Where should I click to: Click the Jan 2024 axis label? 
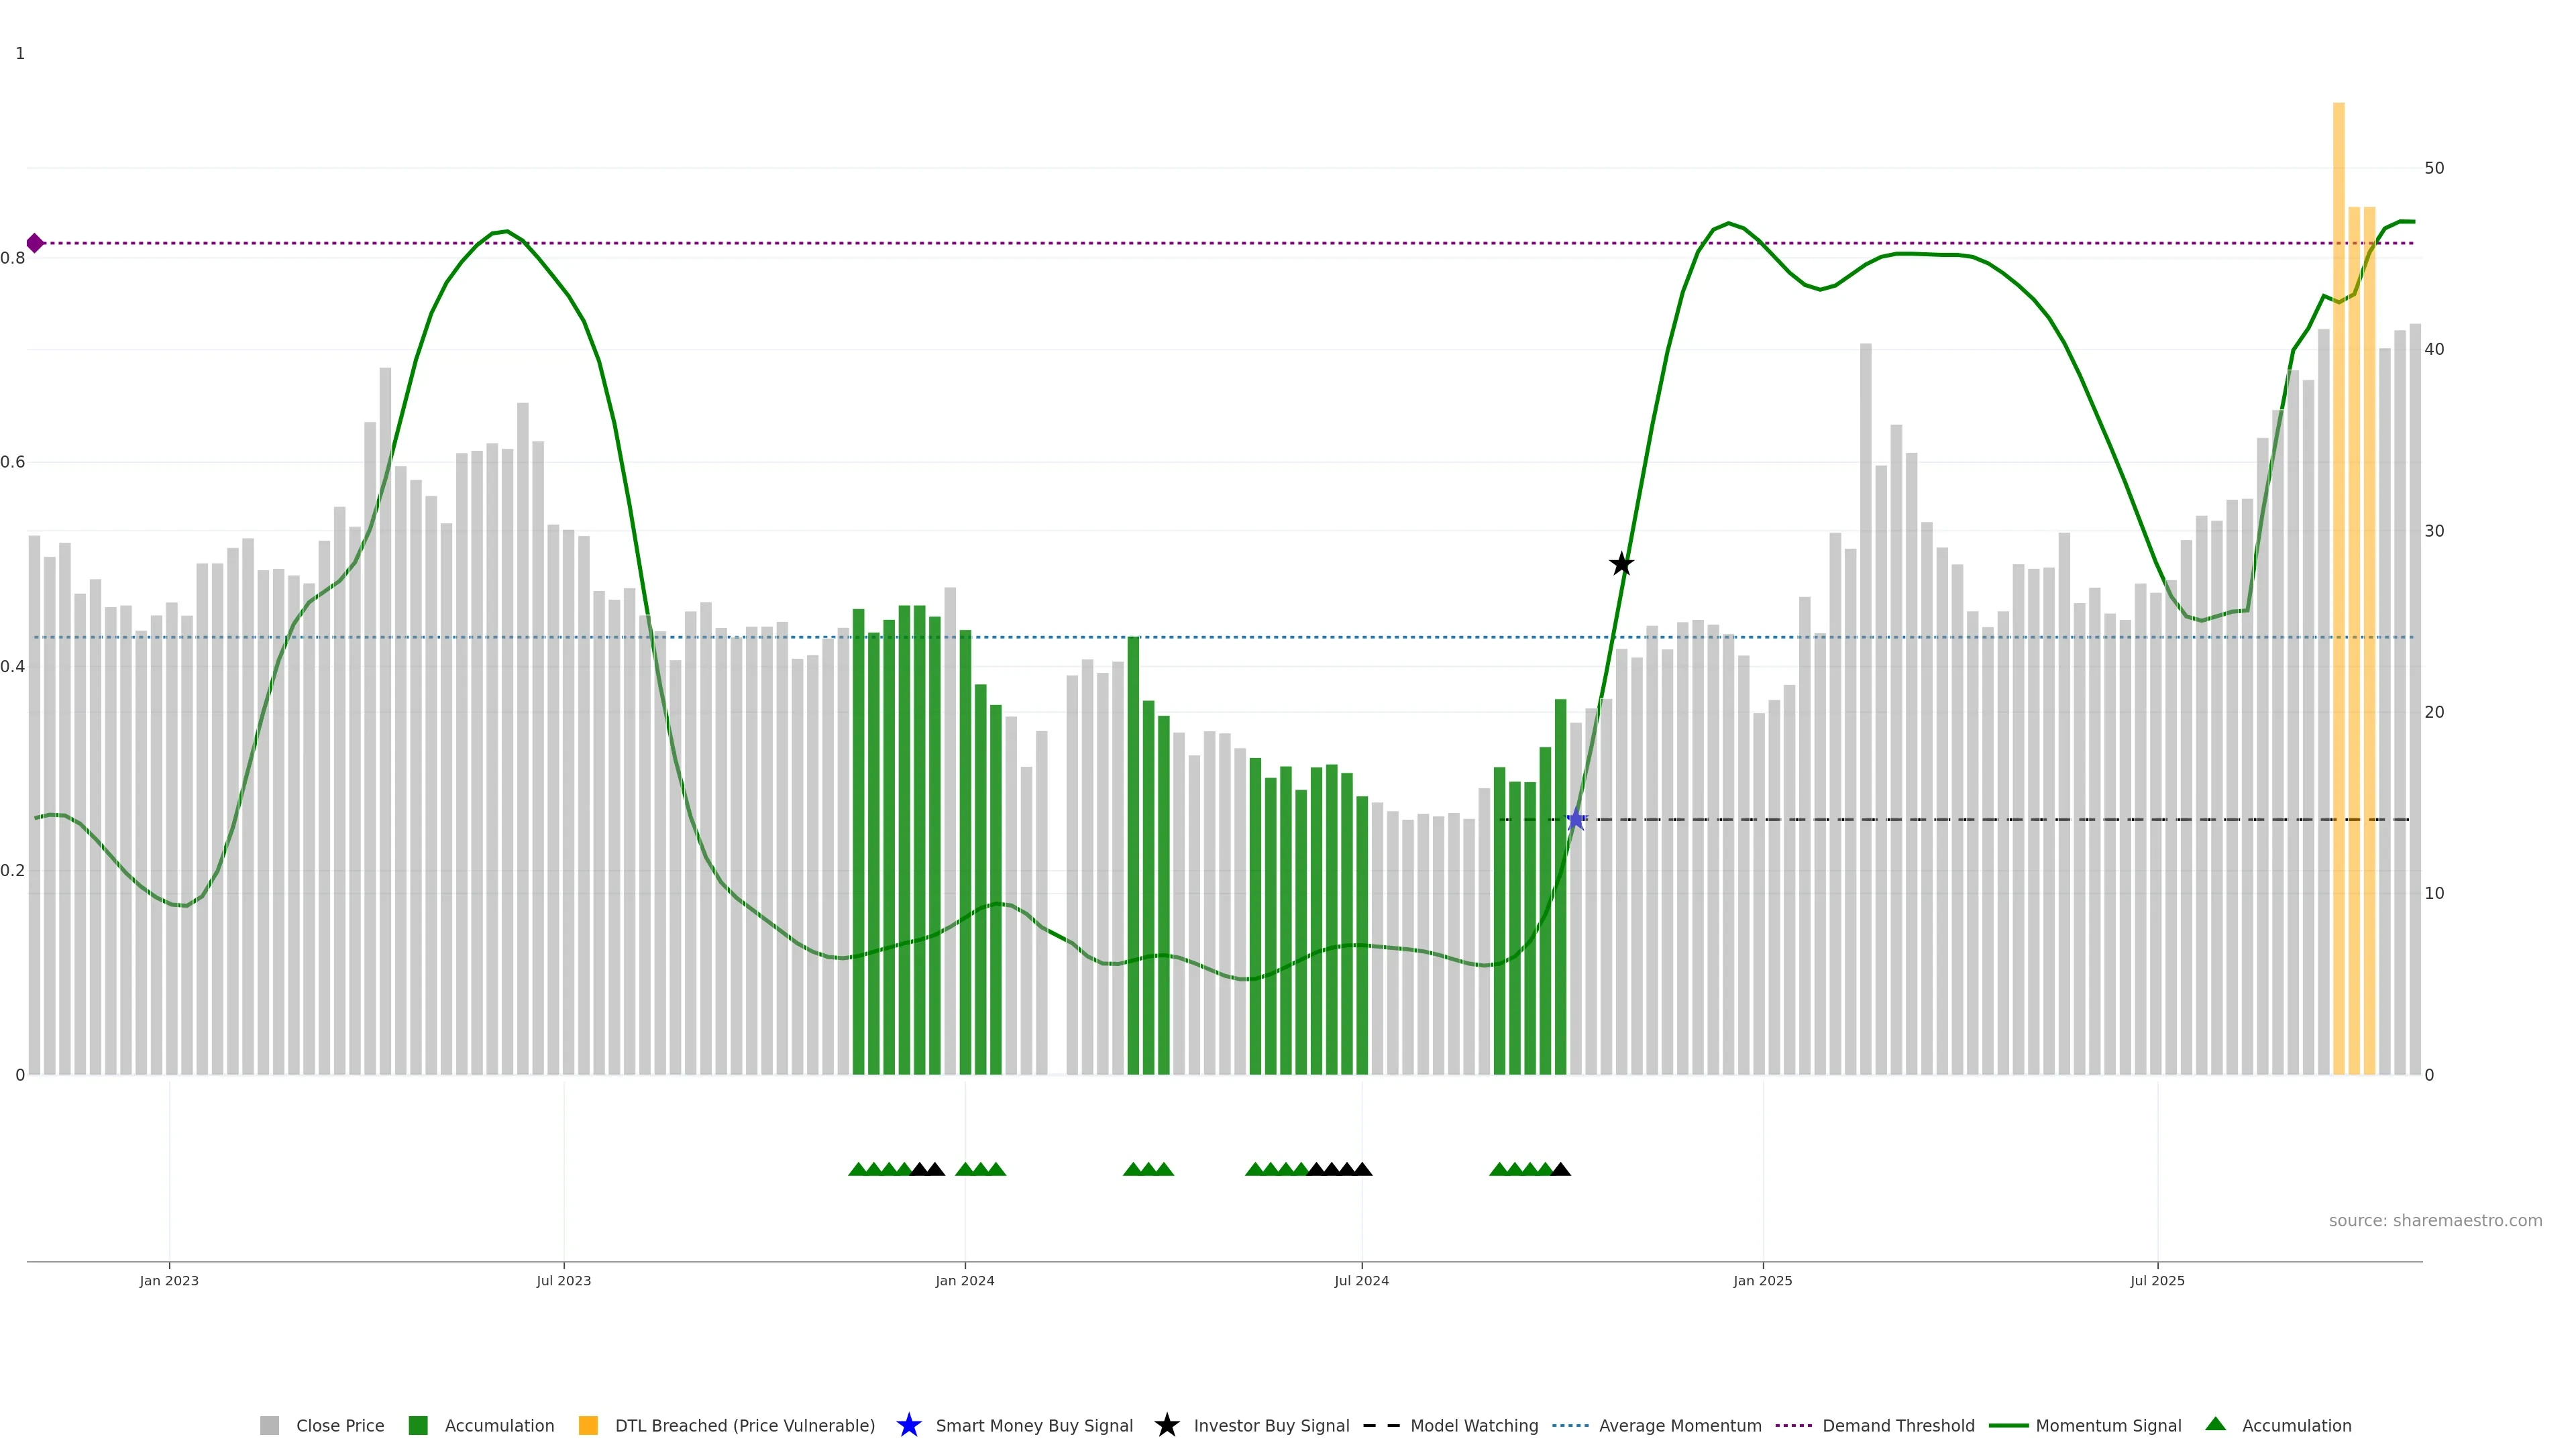(964, 1280)
